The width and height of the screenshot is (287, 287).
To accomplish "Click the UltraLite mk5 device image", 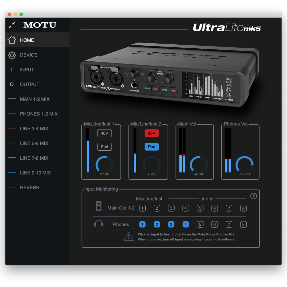I will coord(170,75).
